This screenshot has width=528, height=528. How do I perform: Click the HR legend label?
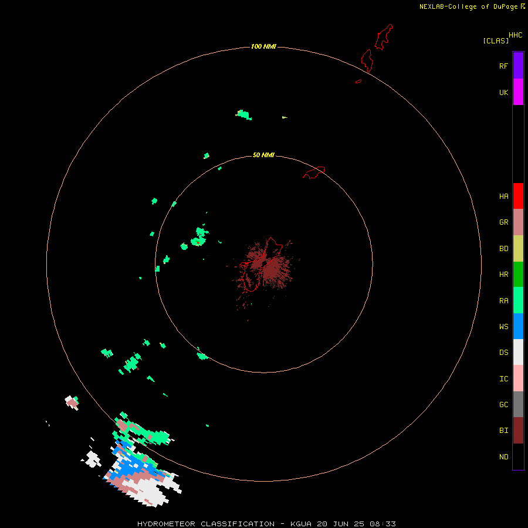pyautogui.click(x=503, y=275)
